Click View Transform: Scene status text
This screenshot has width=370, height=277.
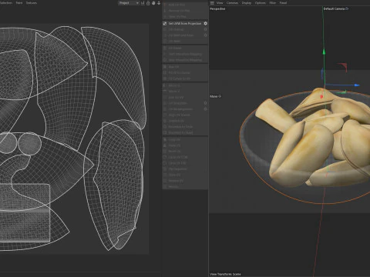(225, 274)
